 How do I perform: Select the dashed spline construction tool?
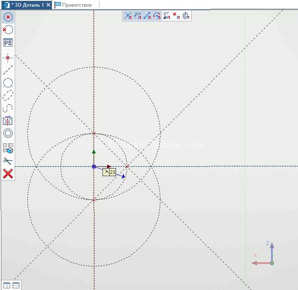[8, 108]
